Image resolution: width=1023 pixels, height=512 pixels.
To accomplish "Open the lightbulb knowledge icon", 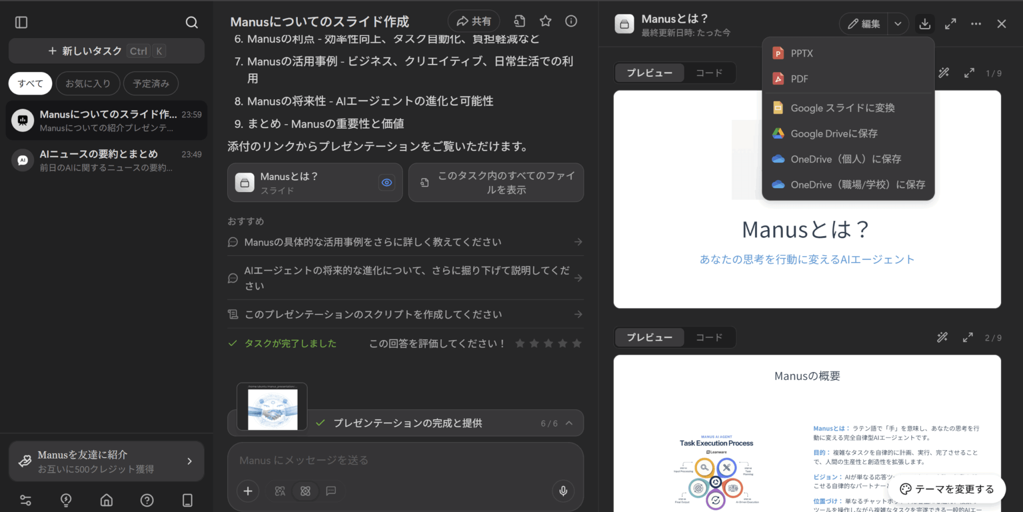I will (66, 500).
